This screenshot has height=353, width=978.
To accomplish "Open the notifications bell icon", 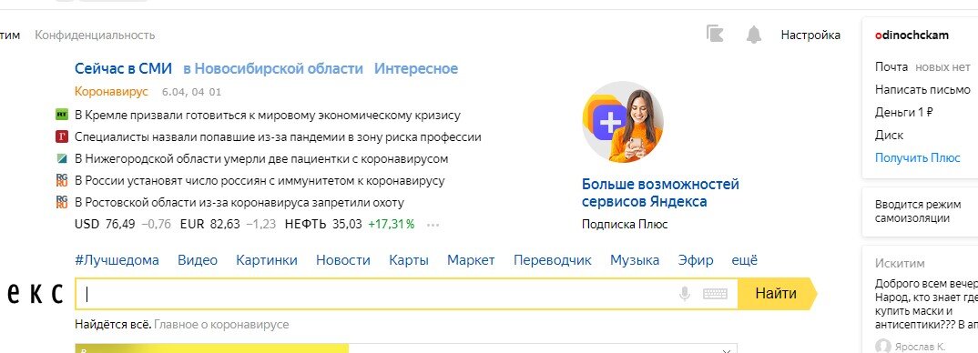I will 754,35.
